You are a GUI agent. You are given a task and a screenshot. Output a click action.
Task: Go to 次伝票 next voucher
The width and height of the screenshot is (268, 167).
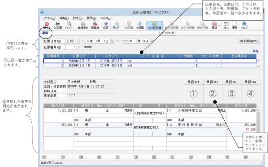coord(140,25)
